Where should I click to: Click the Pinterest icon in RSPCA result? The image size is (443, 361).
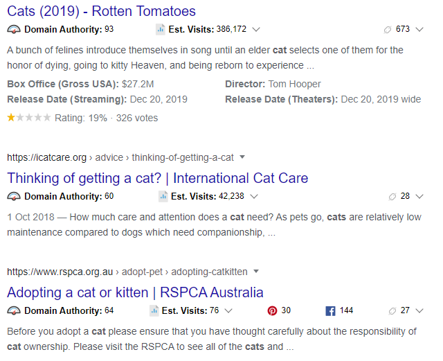click(272, 310)
